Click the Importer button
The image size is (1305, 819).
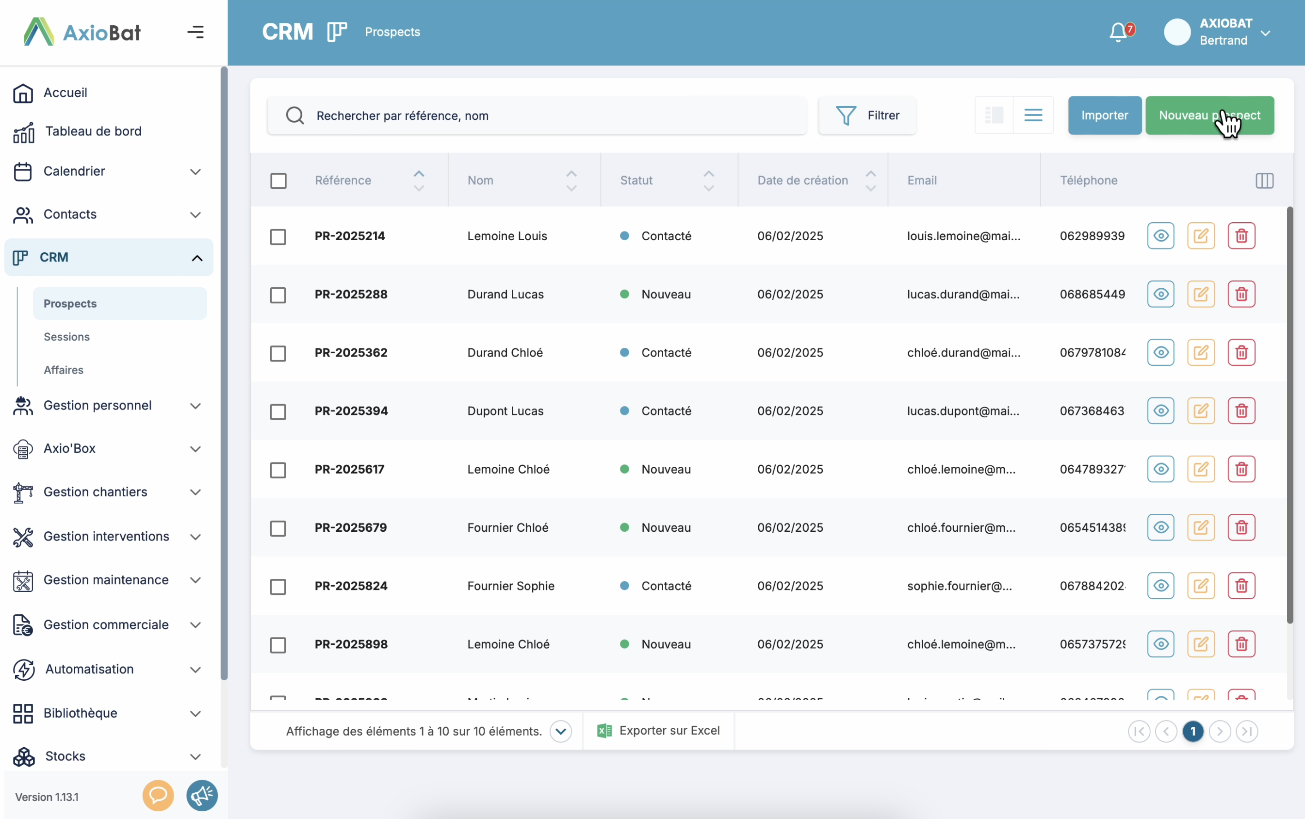[x=1104, y=115]
